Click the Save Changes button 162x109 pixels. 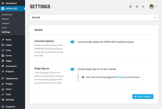click(x=143, y=96)
